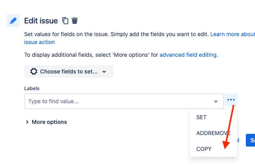
Task: Expand the More options section
Action: click(46, 122)
